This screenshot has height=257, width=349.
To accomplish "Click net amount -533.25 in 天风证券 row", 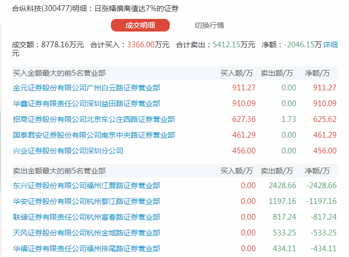I will [x=323, y=233].
